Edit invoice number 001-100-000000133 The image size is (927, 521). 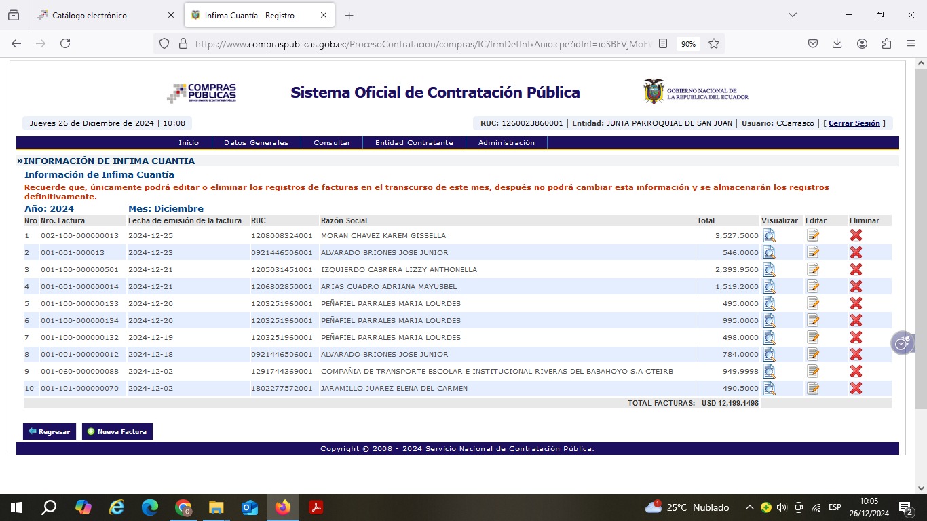[813, 303]
